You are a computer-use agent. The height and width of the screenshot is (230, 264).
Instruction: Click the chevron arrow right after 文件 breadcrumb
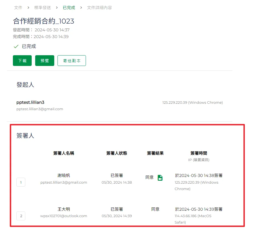[28, 8]
